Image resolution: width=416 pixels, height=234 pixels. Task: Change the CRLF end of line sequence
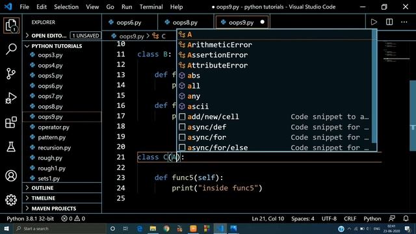click(x=350, y=218)
